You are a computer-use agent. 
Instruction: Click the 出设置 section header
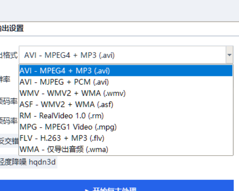click(12, 28)
